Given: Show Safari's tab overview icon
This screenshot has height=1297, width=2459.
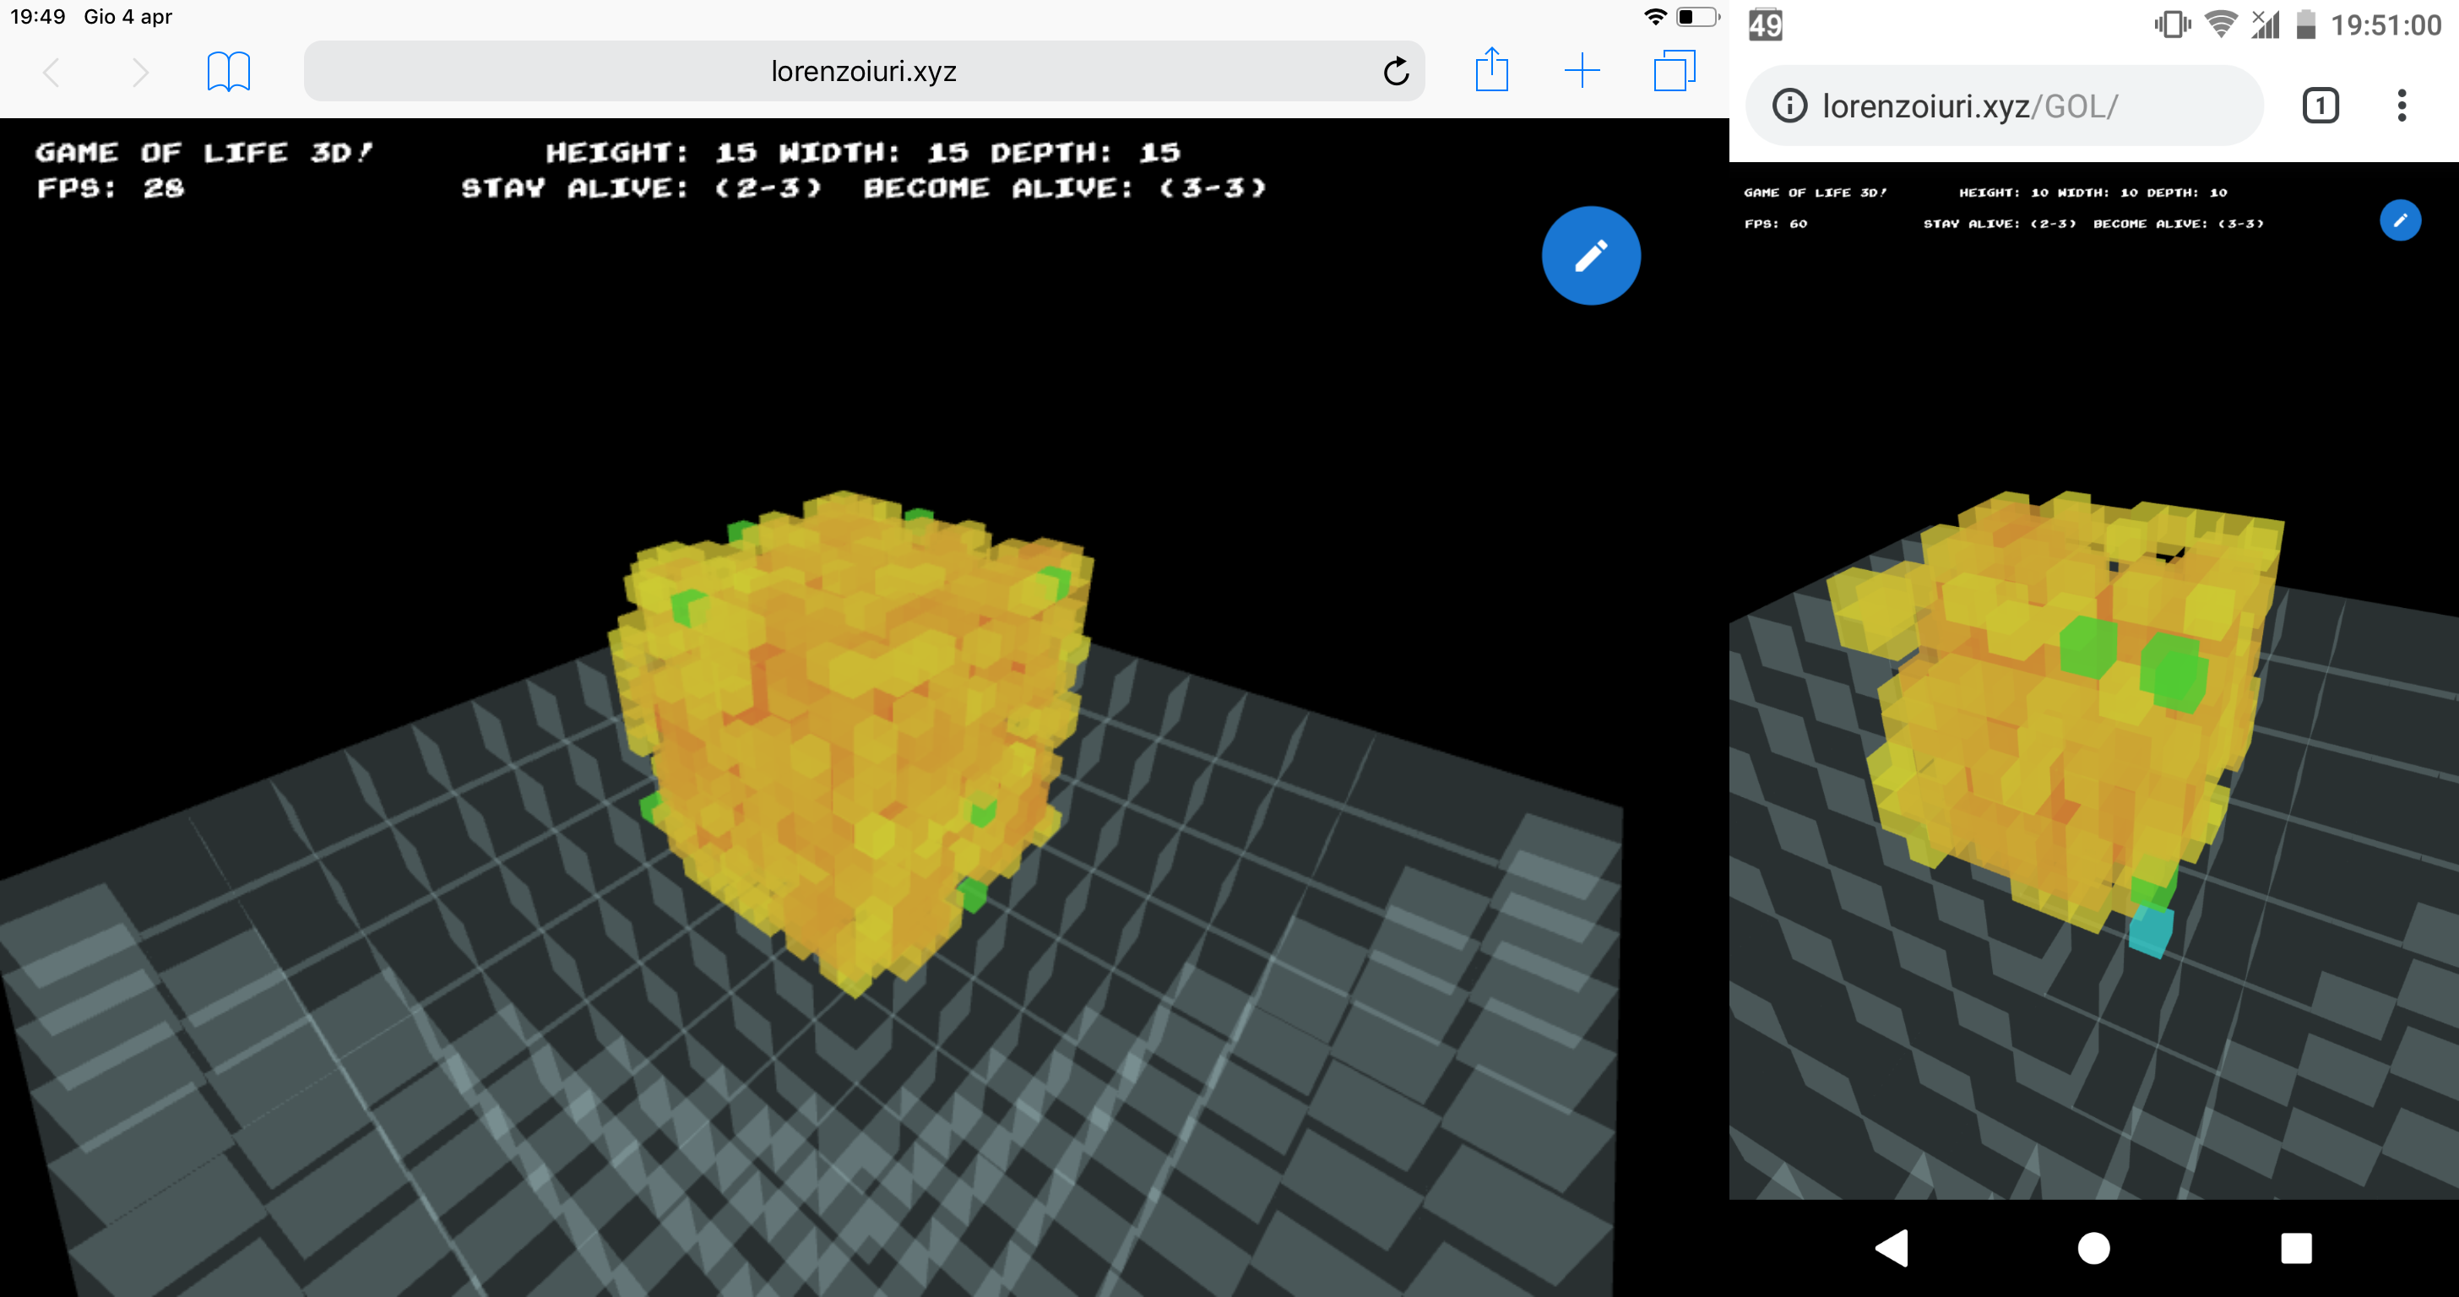Looking at the screenshot, I should 1674,71.
